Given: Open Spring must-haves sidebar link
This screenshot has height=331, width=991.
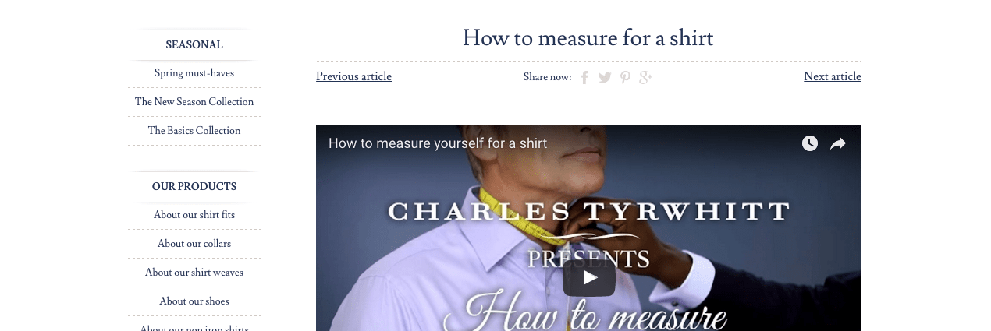Looking at the screenshot, I should pyautogui.click(x=194, y=73).
